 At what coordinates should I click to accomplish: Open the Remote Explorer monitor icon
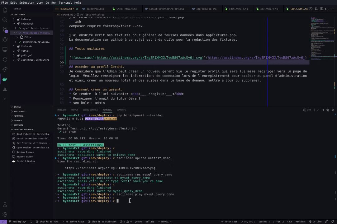pyautogui.click(x=5, y=49)
